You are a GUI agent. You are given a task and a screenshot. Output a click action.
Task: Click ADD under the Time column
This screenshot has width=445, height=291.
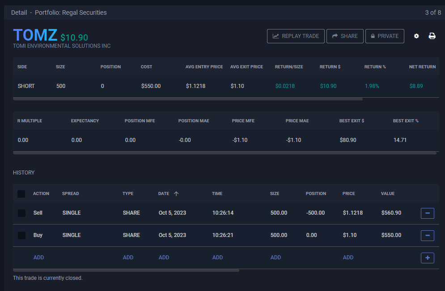tap(217, 258)
